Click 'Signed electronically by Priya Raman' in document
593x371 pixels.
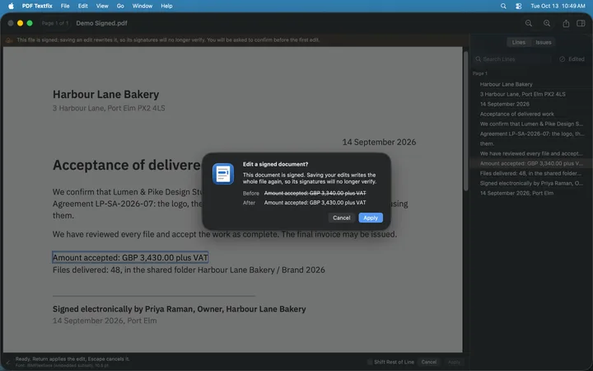tap(180, 309)
